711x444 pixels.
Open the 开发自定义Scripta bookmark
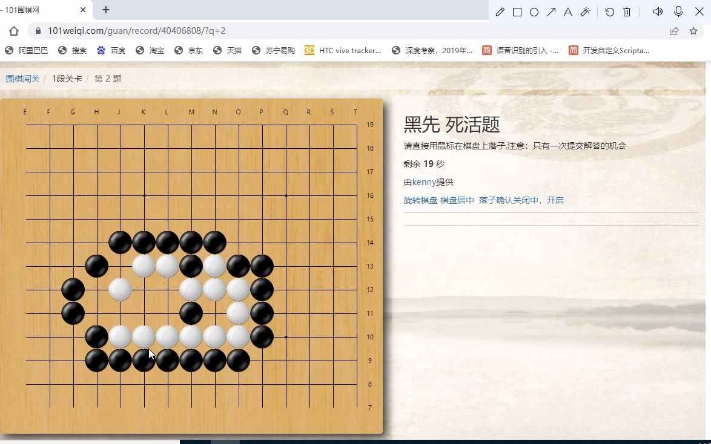(609, 50)
